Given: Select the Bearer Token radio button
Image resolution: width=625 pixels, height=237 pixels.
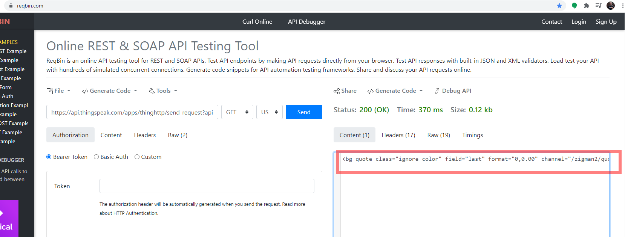Looking at the screenshot, I should click(49, 157).
